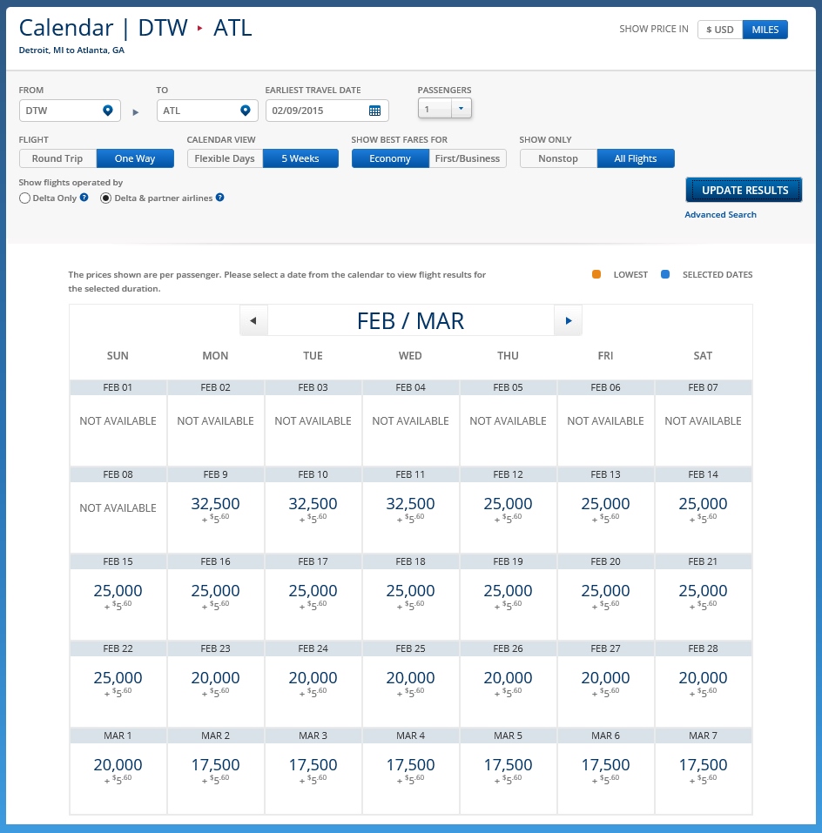Switch calendar view to Flexible Days
Viewport: 822px width, 833px height.
[225, 158]
